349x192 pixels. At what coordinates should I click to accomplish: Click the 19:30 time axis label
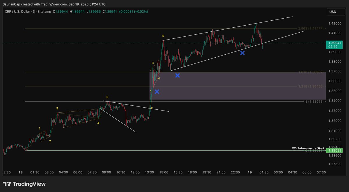[207, 173]
